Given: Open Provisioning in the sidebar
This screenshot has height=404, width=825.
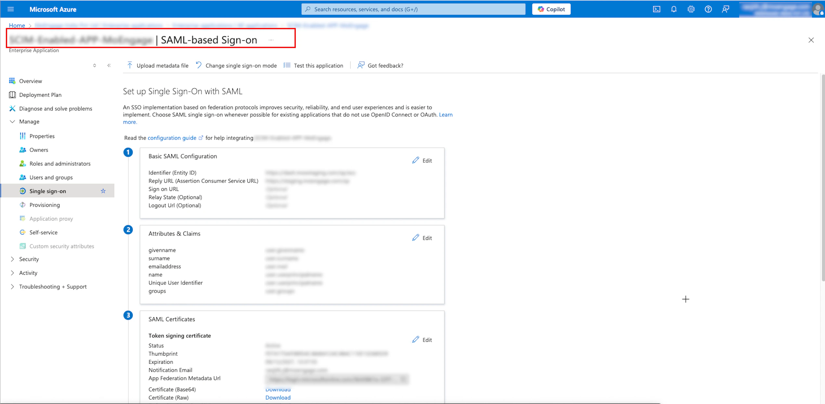Looking at the screenshot, I should [x=45, y=205].
